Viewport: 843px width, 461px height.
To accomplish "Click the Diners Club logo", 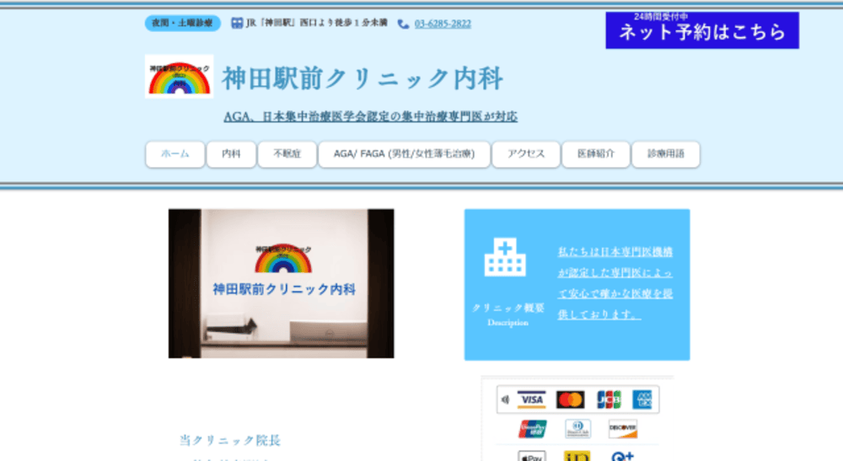I will click(577, 429).
